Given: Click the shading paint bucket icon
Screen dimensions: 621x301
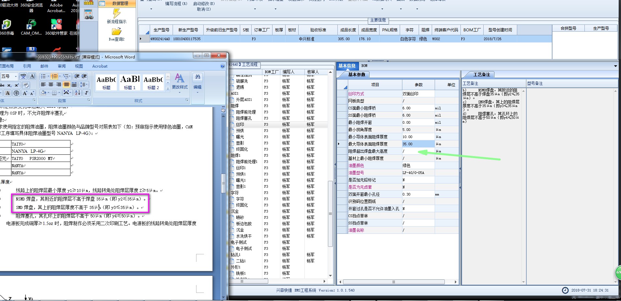Looking at the screenshot, I should [x=43, y=93].
